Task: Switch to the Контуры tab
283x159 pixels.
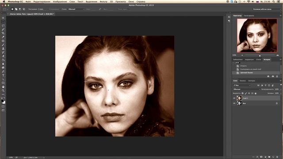Action: click(x=252, y=81)
